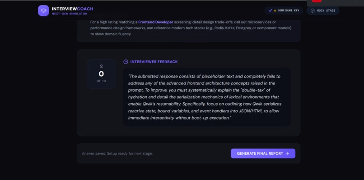Click the feedback quote paragraph box
364x180 pixels.
pos(206,97)
